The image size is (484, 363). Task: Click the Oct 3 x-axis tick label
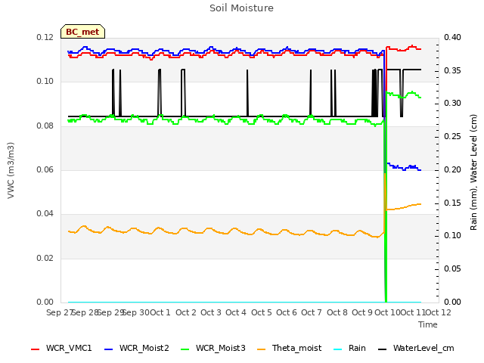211,312
